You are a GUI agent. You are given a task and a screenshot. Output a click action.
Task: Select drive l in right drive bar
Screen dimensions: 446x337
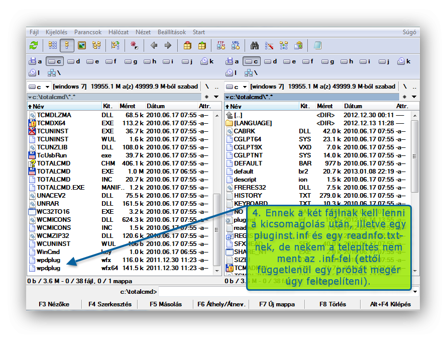coord(232,73)
